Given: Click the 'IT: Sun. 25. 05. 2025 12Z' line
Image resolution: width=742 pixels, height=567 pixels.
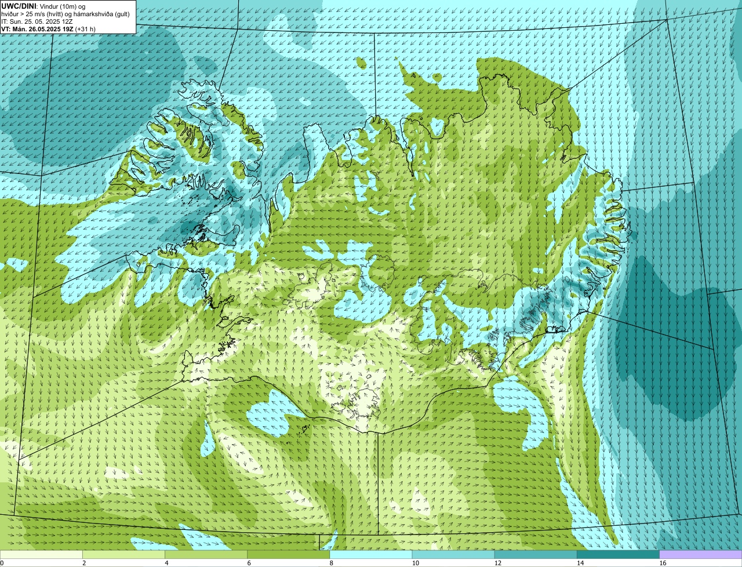Looking at the screenshot, I should tap(37, 21).
